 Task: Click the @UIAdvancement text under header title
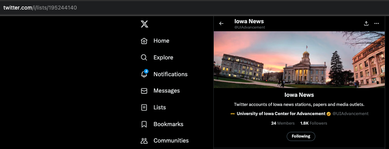(x=250, y=27)
